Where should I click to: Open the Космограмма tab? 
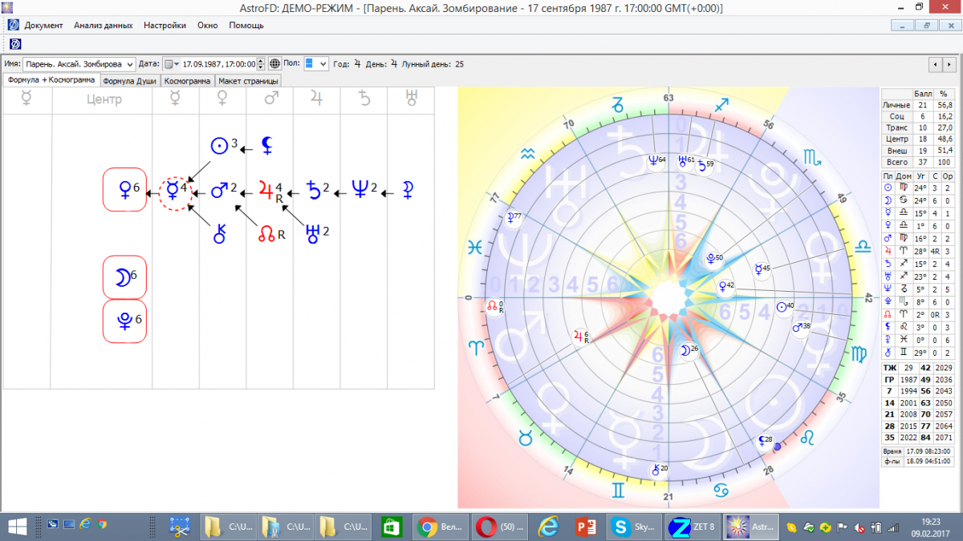188,81
